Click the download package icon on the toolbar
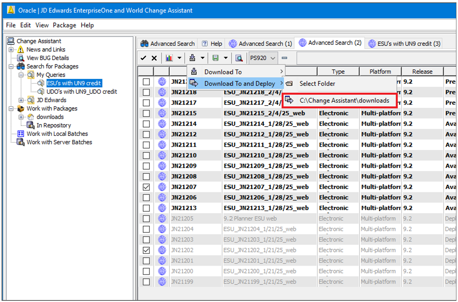Image resolution: width=458 pixels, height=302 pixels. [x=193, y=58]
